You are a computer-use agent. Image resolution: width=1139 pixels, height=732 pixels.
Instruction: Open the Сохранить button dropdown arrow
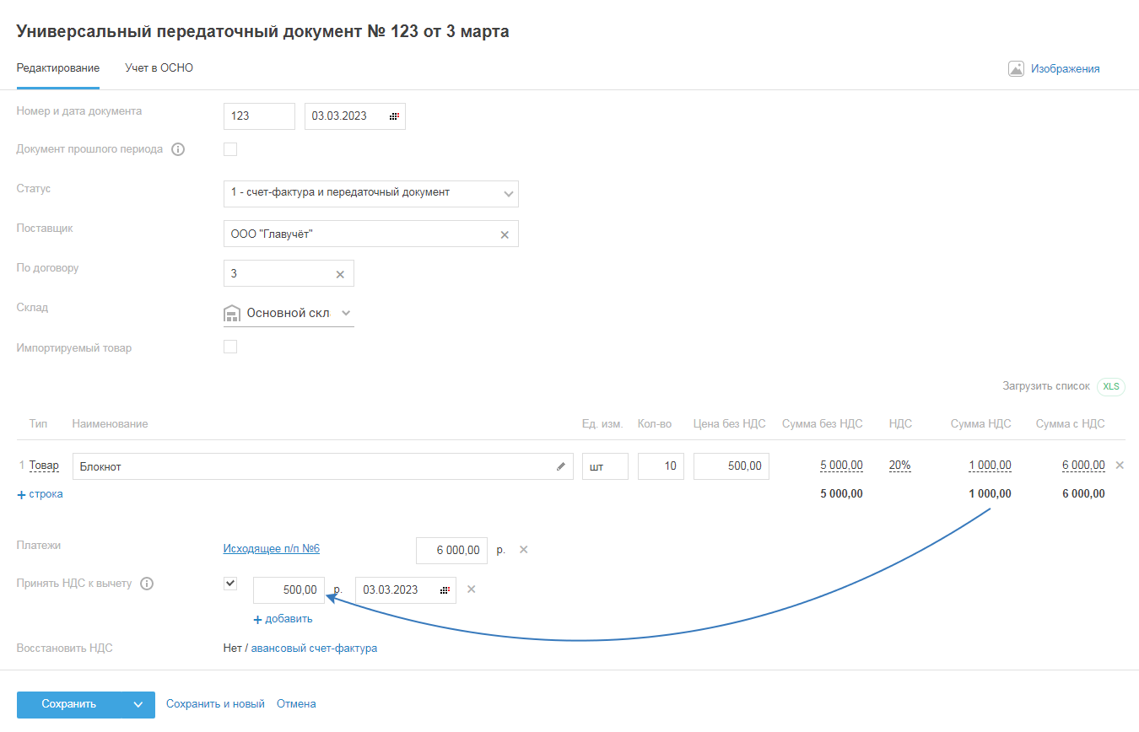click(x=138, y=704)
